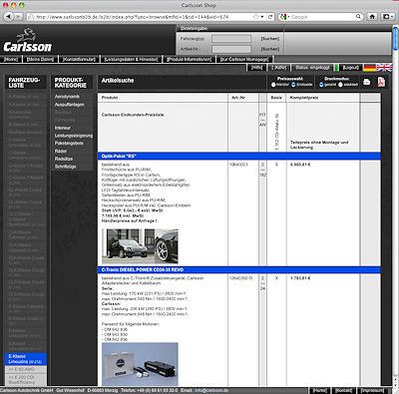Click the magnifier in the Google search box
This screenshot has height=394, width=399.
(x=358, y=16)
